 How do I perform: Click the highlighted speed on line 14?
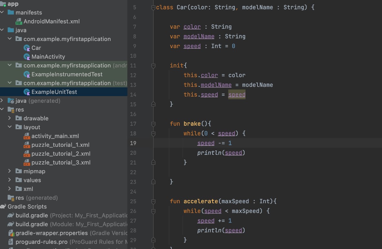click(x=236, y=95)
